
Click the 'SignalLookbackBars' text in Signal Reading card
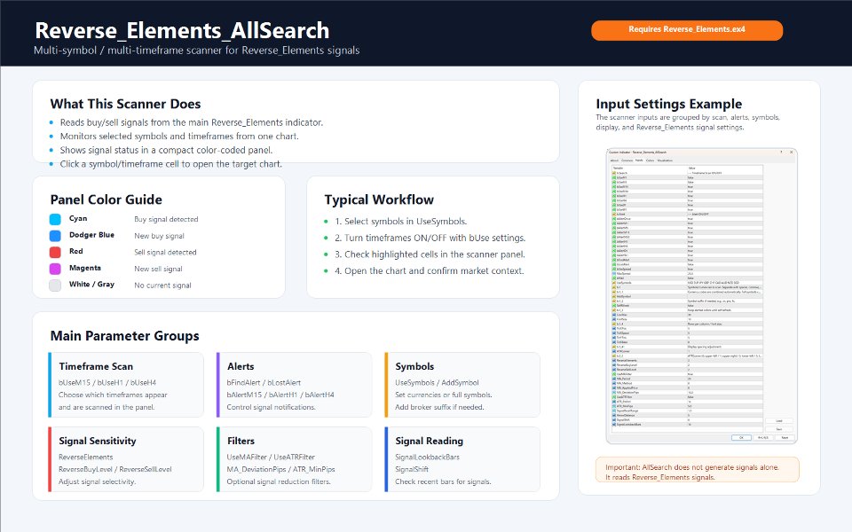coord(427,458)
